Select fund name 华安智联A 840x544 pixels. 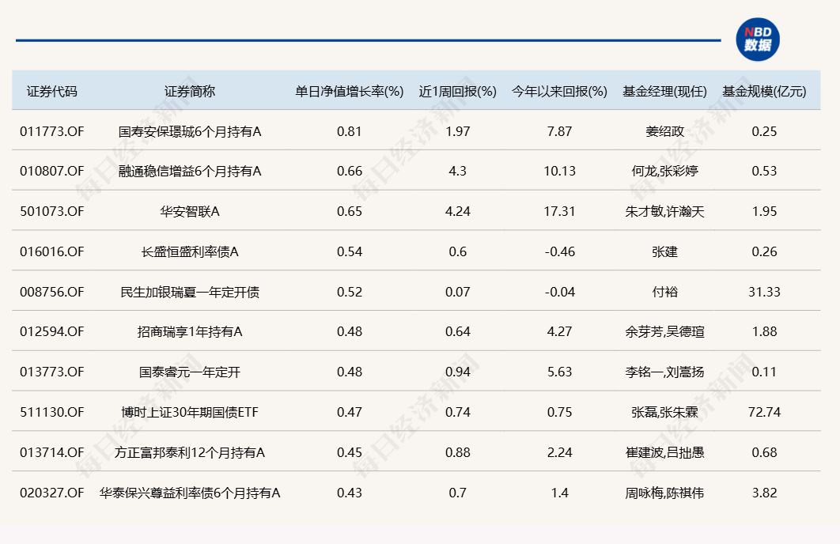[x=190, y=211]
